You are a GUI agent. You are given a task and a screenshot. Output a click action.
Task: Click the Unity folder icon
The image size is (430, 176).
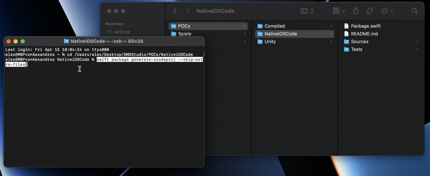point(260,41)
